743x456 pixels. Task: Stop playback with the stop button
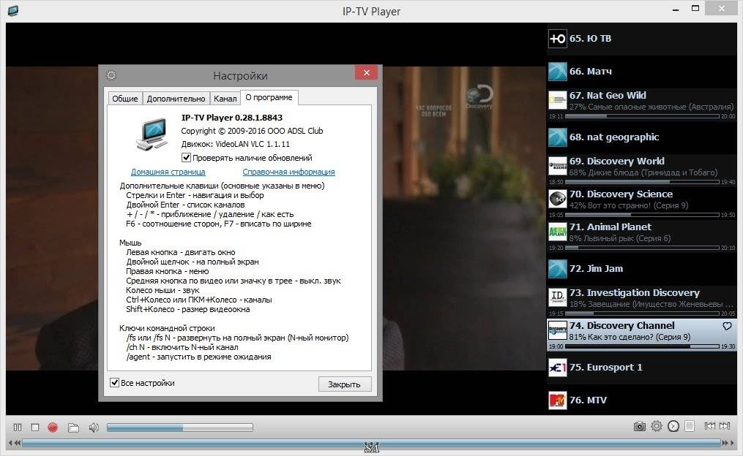tap(35, 427)
